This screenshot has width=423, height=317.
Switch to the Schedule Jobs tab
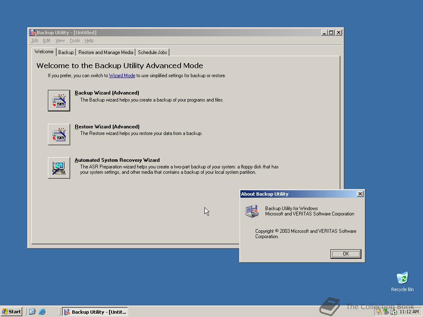coord(152,52)
